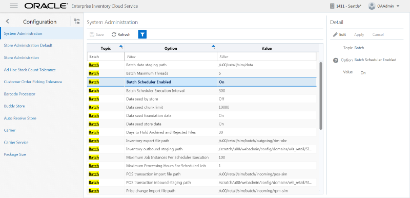Click the value 300 cell
Screen dimensions: 410x198
tap(222, 91)
